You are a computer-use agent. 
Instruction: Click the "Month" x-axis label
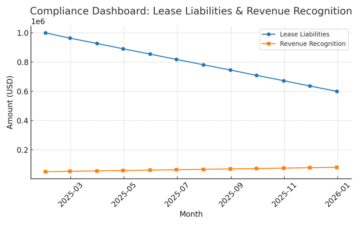[191, 214]
